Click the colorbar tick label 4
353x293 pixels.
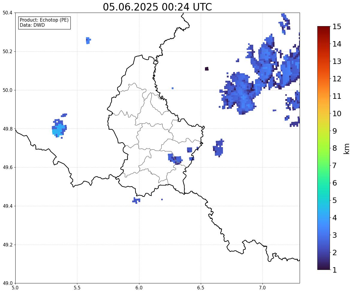click(x=334, y=218)
